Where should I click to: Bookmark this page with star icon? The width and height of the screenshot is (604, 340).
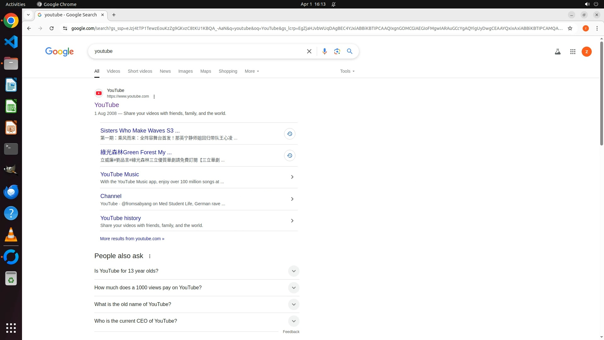click(x=570, y=28)
